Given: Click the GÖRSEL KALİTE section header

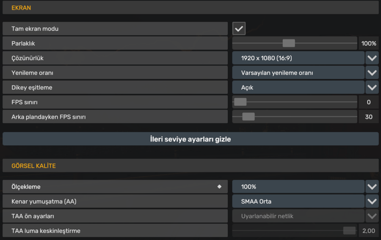Looking at the screenshot, I should click(x=190, y=166).
